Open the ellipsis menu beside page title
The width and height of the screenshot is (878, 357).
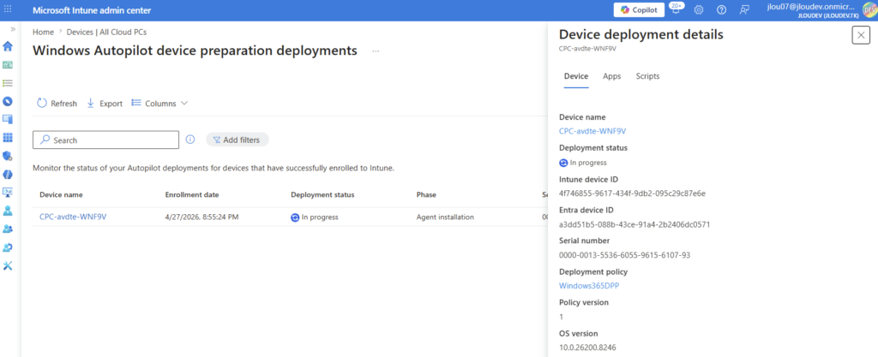pos(375,51)
